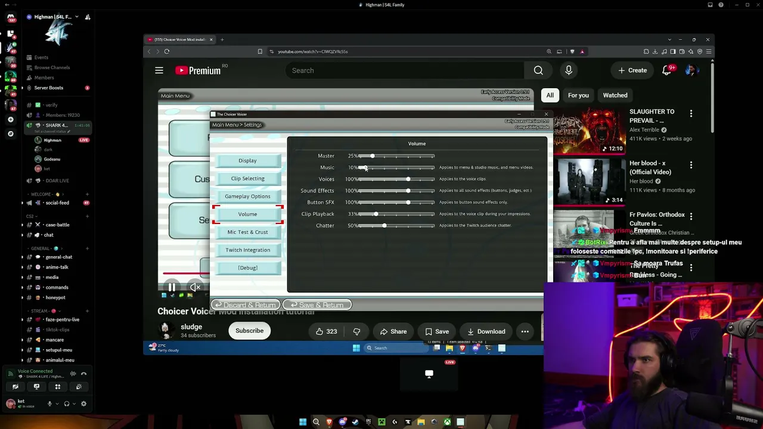Viewport: 763px width, 429px height.
Task: Open Windows Start menu on the taskbar
Action: point(303,422)
